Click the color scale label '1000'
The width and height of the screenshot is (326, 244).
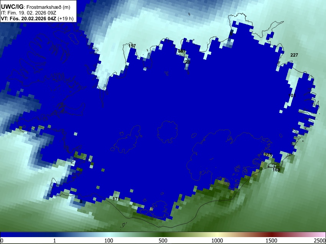pyautogui.click(x=217, y=241)
